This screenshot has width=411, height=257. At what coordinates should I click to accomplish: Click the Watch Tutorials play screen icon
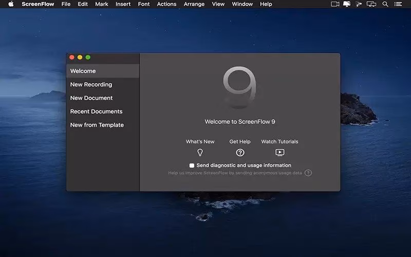click(x=280, y=152)
